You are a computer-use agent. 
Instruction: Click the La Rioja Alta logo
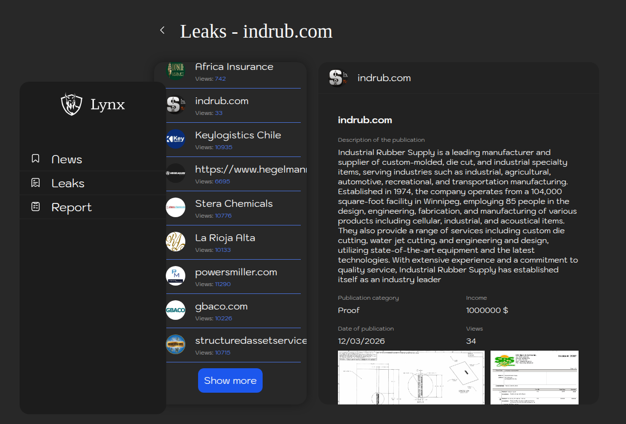point(176,242)
